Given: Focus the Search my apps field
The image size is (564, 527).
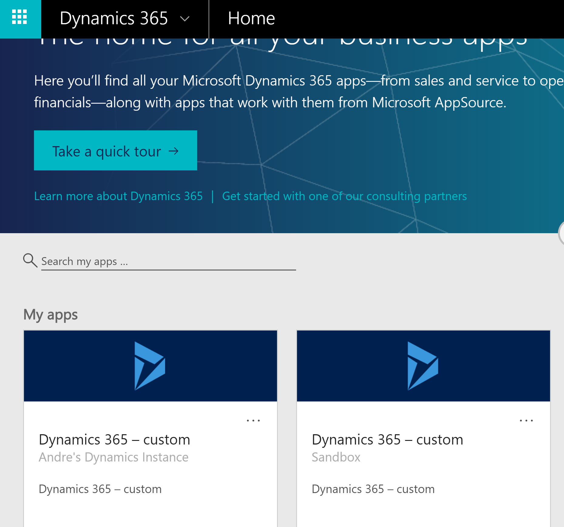Looking at the screenshot, I should (x=168, y=261).
